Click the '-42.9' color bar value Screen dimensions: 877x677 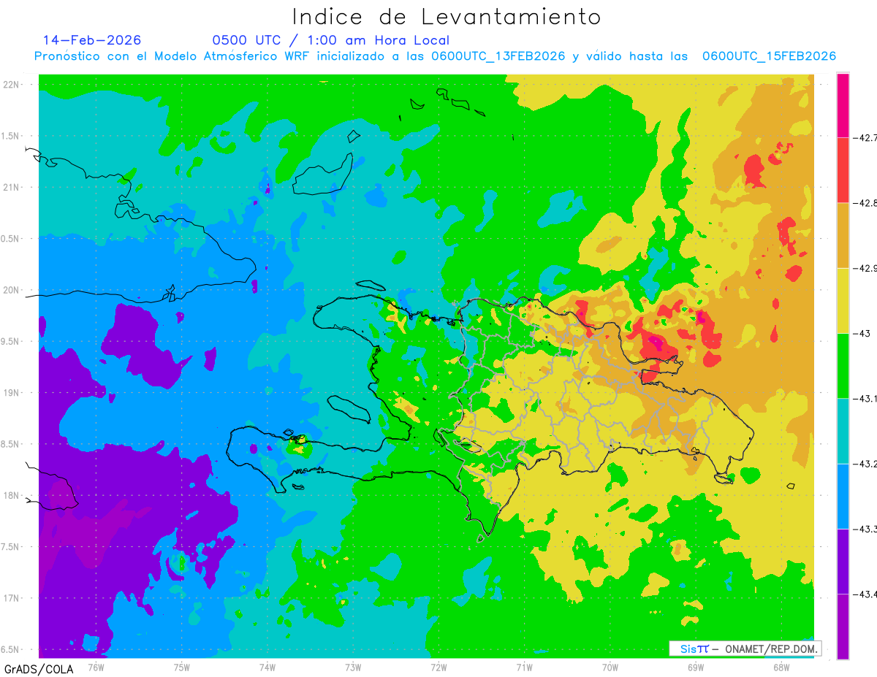coord(865,268)
